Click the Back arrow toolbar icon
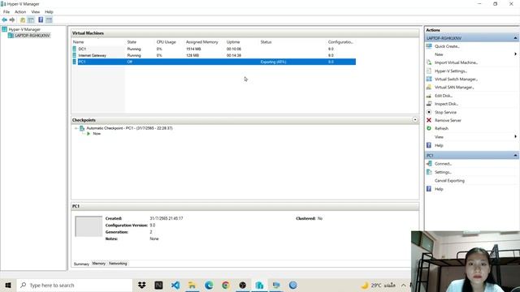 click(x=4, y=19)
